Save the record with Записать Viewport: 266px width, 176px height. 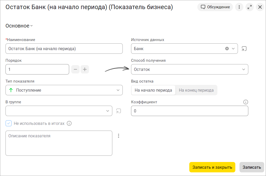tap(252, 167)
